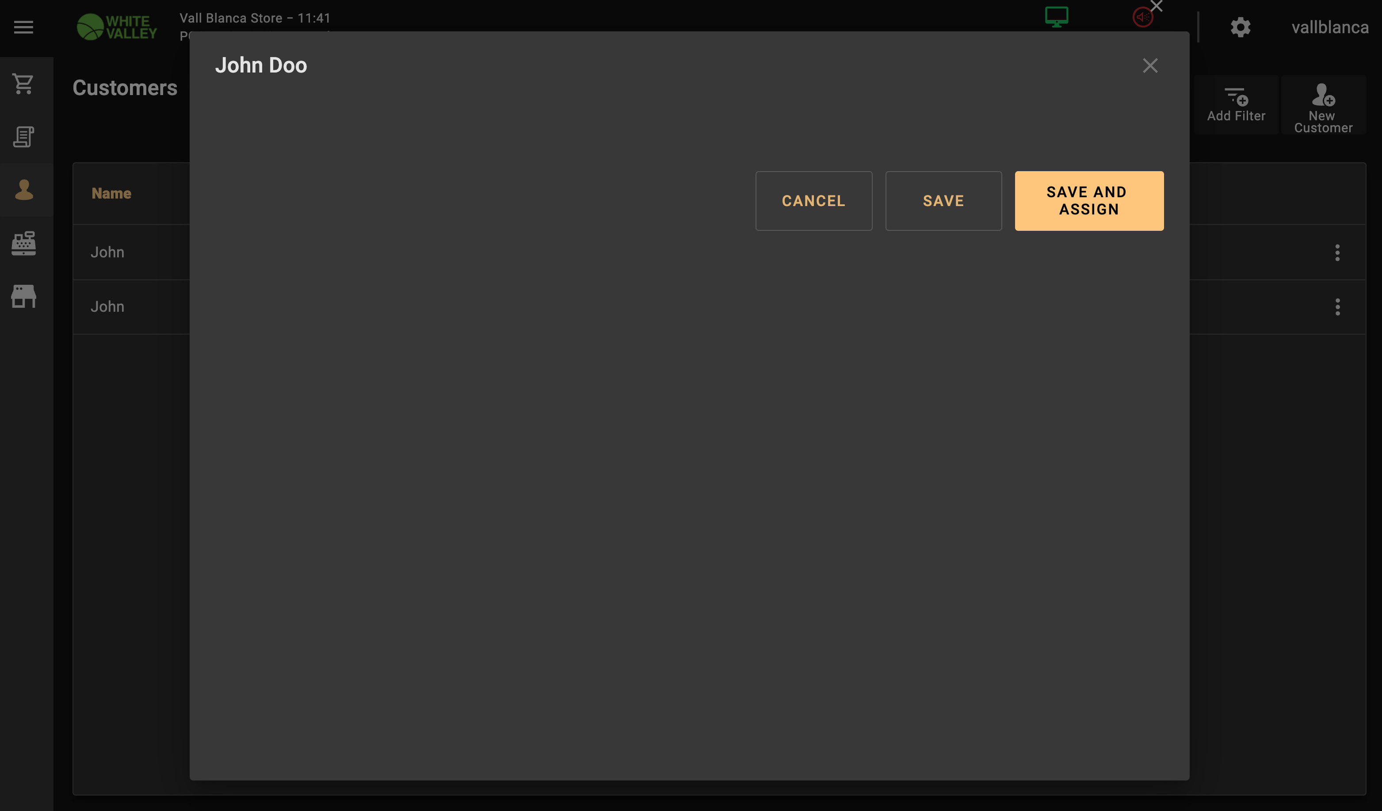This screenshot has height=811, width=1382.
Task: Open the receipts sidebar icon
Action: point(23,137)
